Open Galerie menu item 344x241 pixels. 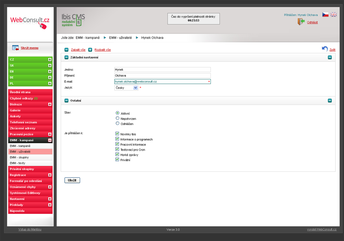(30, 110)
